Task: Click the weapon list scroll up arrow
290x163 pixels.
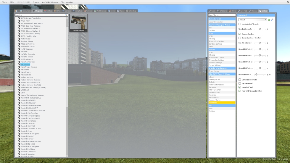Action: 67,18
